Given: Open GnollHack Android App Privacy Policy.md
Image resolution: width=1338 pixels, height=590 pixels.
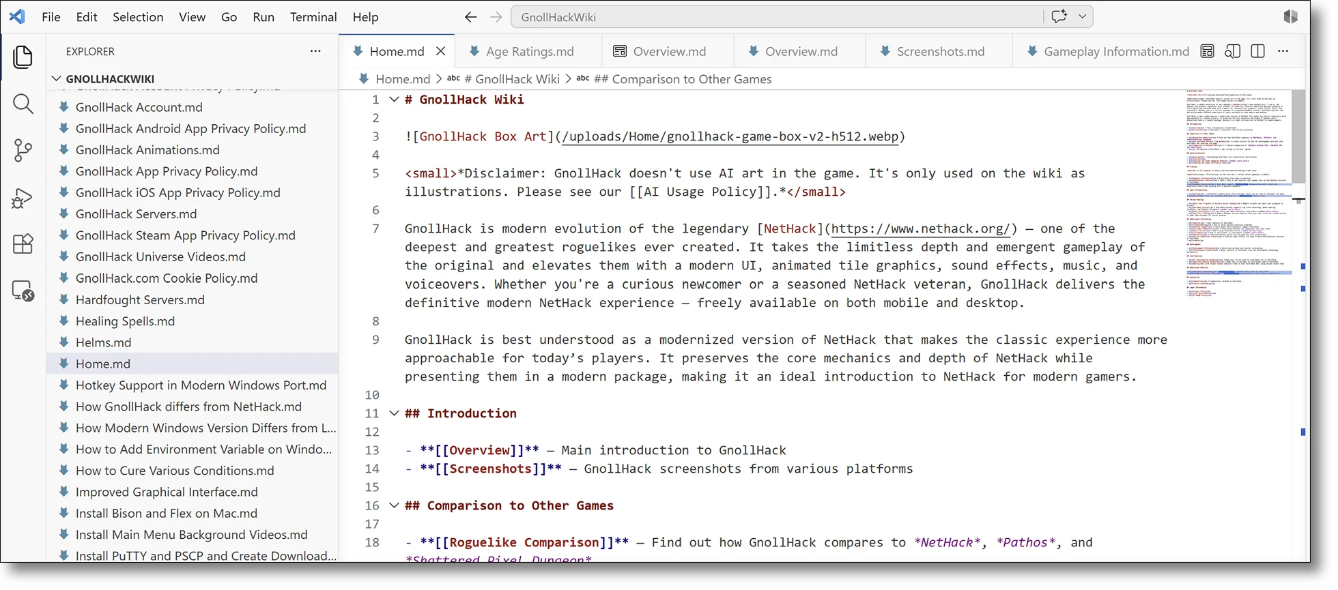Looking at the screenshot, I should [x=190, y=128].
